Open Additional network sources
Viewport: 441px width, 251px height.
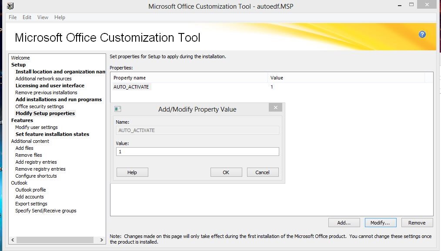43,79
